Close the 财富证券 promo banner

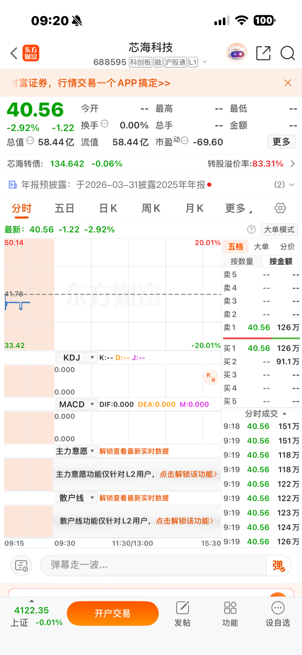(x=288, y=83)
